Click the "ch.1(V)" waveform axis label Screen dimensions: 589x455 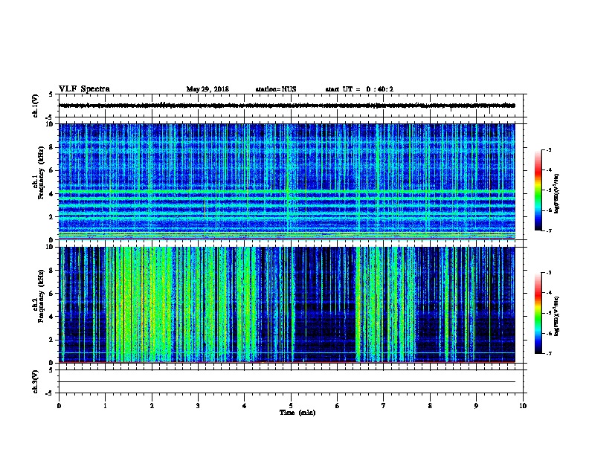pyautogui.click(x=36, y=106)
